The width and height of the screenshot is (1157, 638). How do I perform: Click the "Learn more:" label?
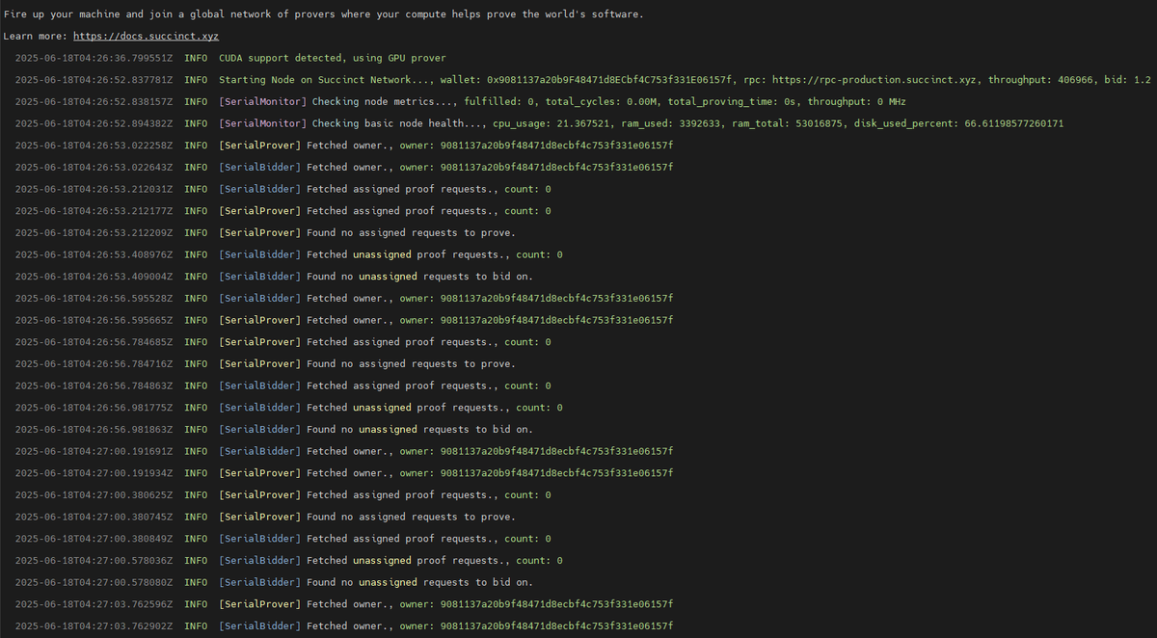(36, 36)
